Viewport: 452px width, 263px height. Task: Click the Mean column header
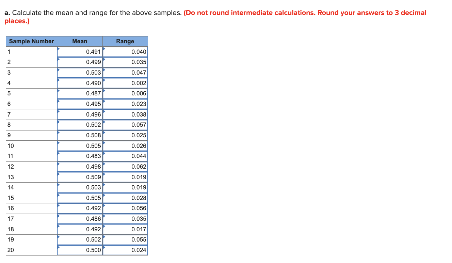click(80, 41)
